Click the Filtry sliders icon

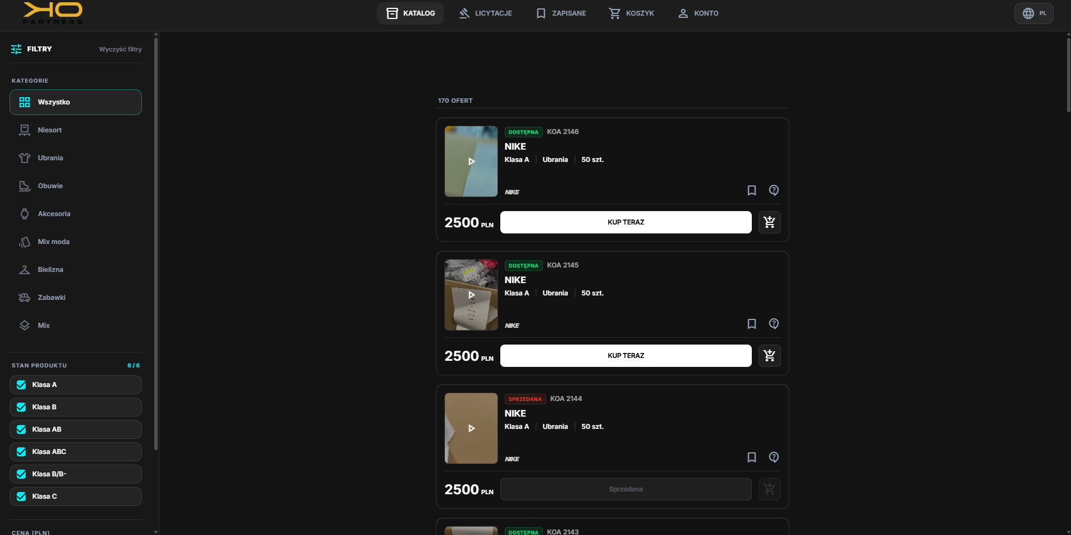[x=16, y=49]
